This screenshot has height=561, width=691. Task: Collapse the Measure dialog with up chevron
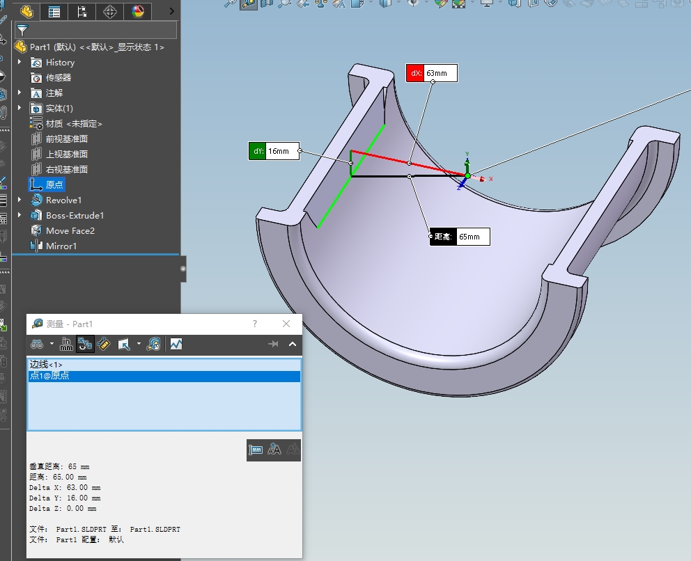pos(293,344)
